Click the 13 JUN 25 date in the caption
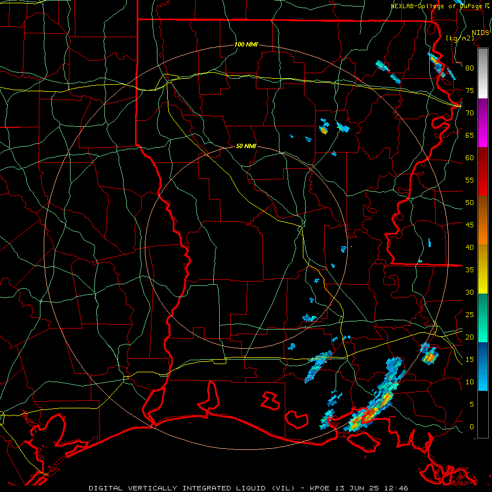The height and width of the screenshot is (492, 492). pyautogui.click(x=357, y=488)
